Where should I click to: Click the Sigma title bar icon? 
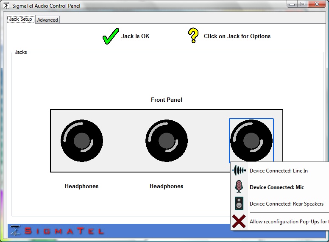(6, 6)
